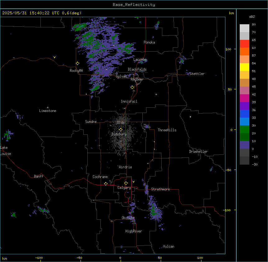Click the Ponoka city label
The height and width of the screenshot is (262, 268).
point(149,42)
